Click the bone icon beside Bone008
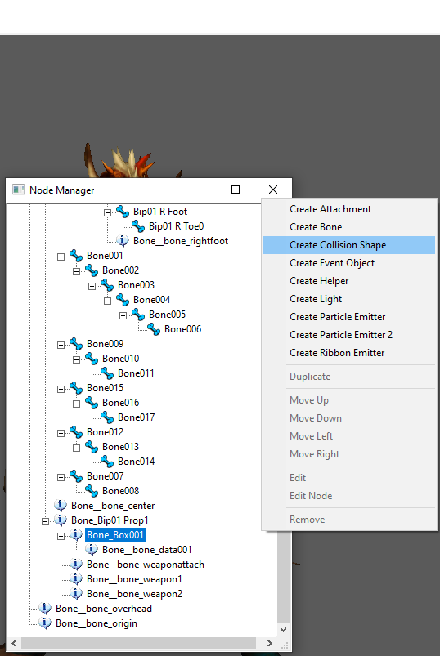 coord(92,491)
